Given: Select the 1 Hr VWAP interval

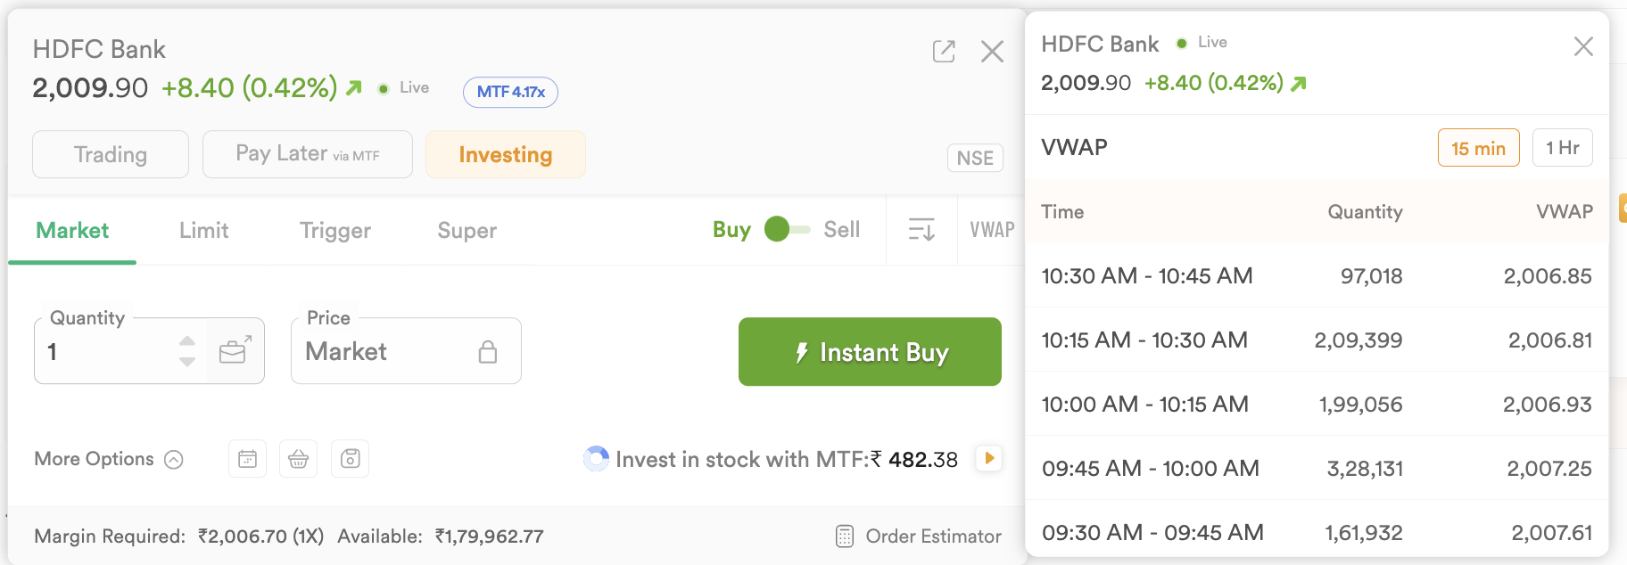Looking at the screenshot, I should tap(1563, 148).
